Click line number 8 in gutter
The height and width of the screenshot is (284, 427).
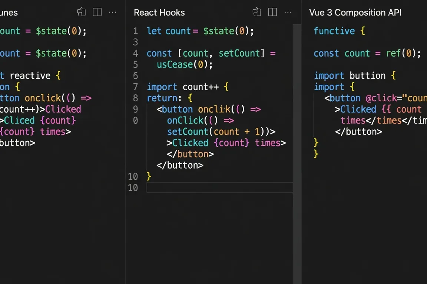(x=135, y=98)
